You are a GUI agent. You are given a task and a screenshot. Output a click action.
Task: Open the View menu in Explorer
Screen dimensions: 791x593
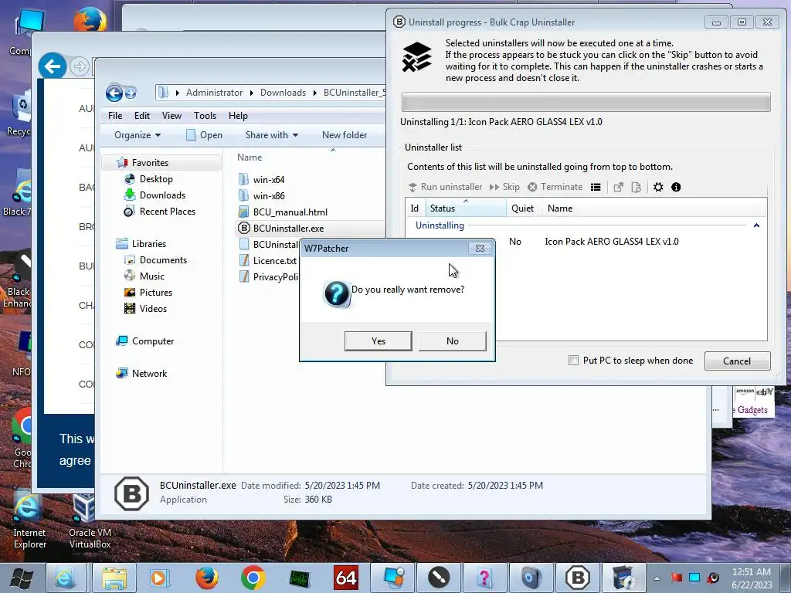pyautogui.click(x=171, y=116)
